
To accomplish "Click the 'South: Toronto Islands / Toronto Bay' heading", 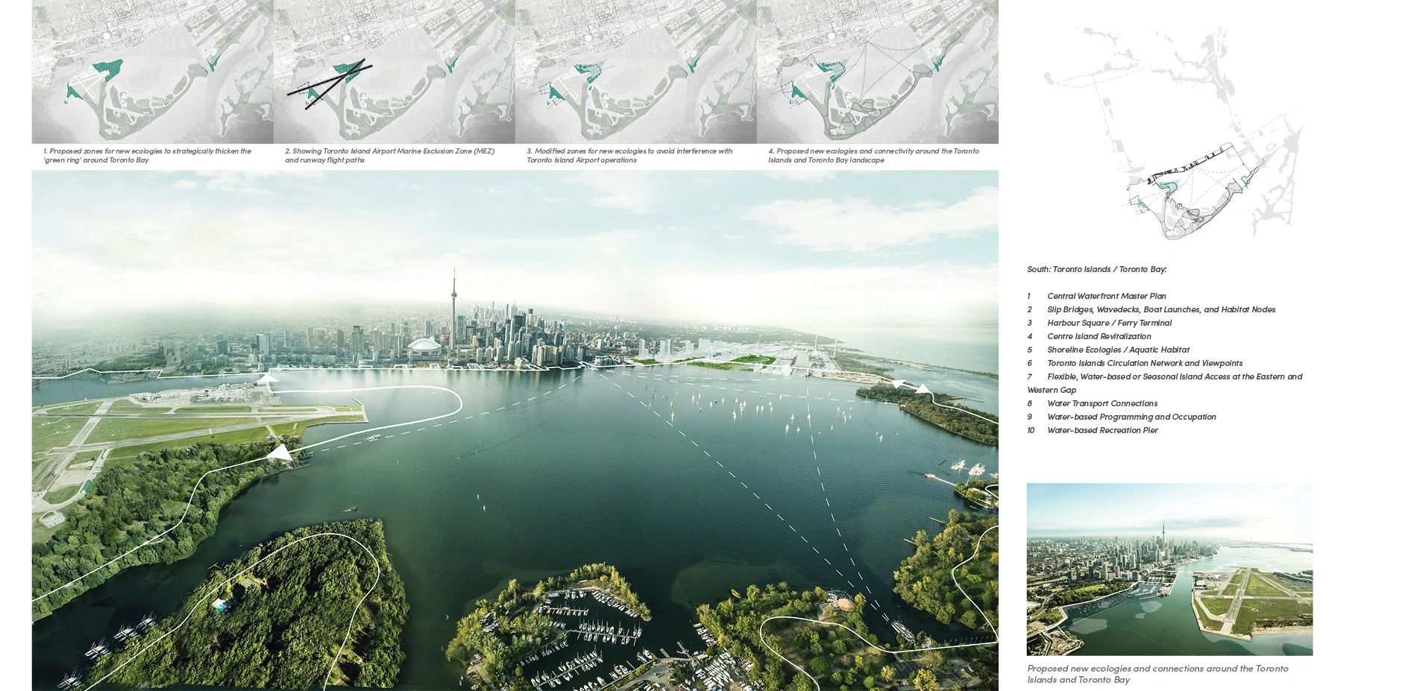I will coord(1096,269).
